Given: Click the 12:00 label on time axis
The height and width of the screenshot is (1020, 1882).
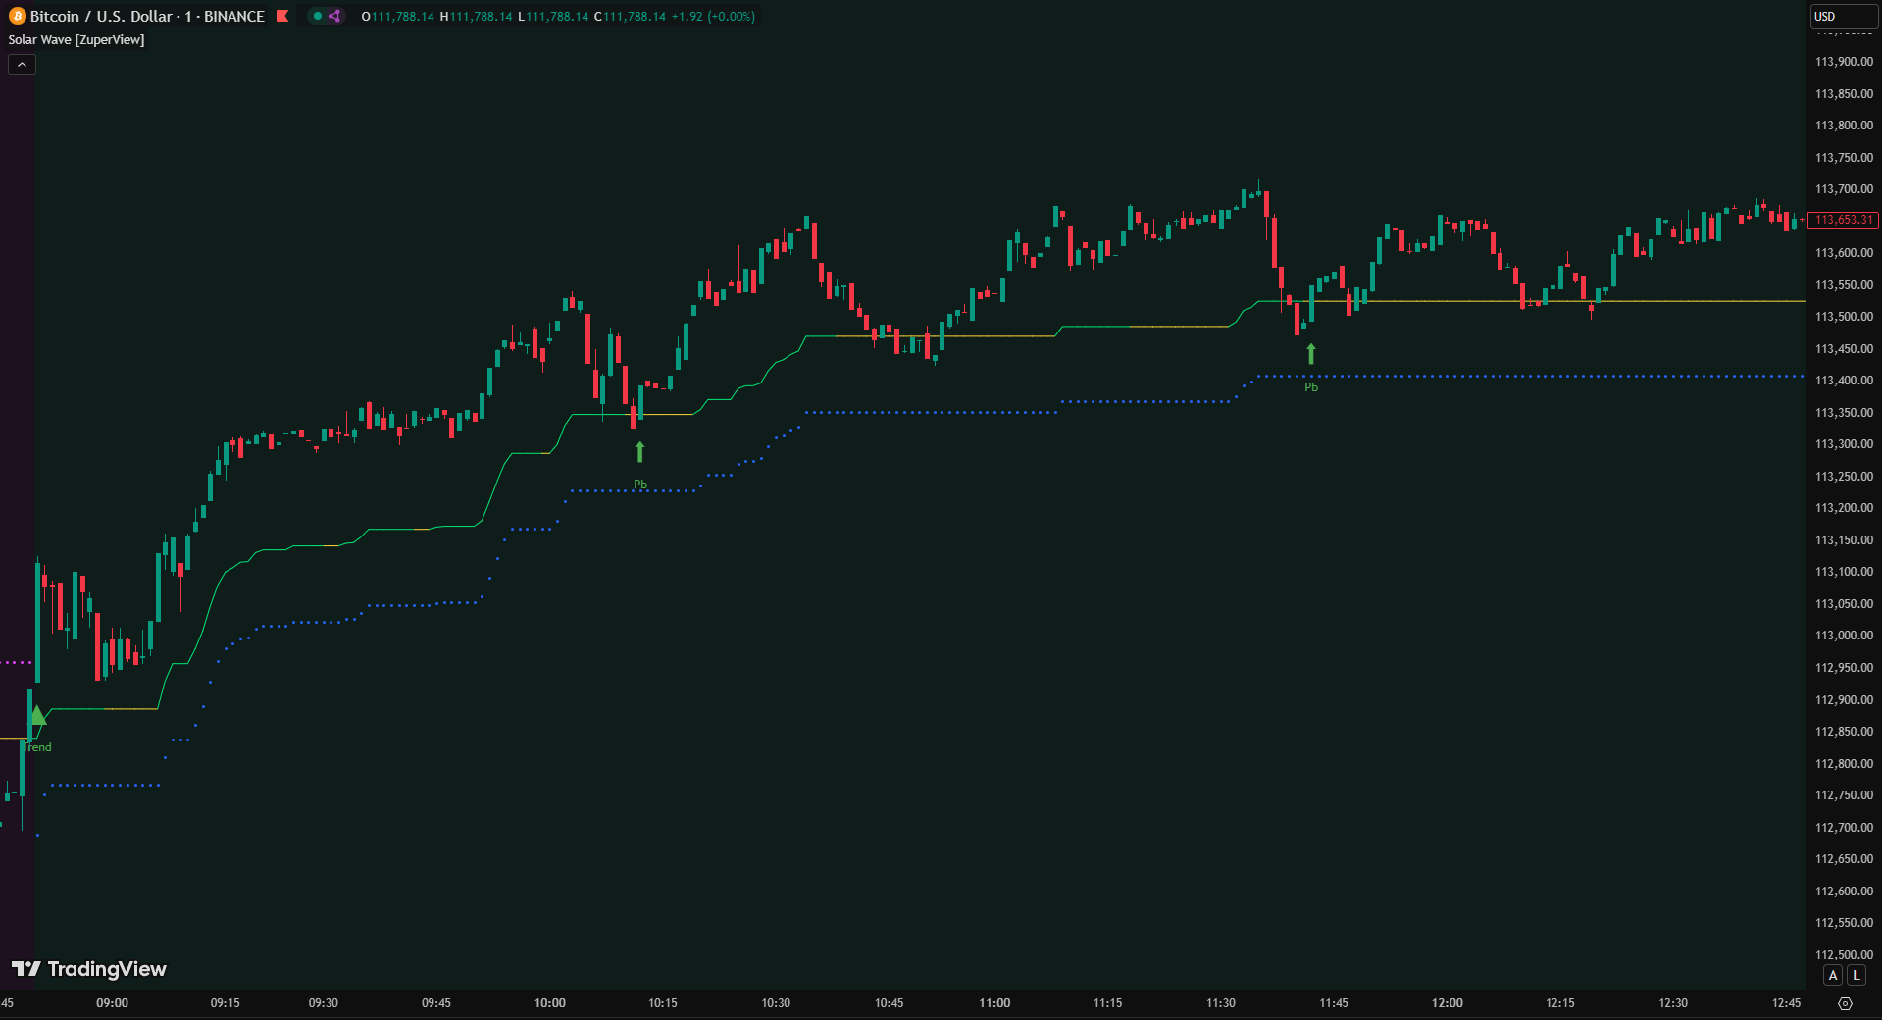Looking at the screenshot, I should tap(1447, 1002).
